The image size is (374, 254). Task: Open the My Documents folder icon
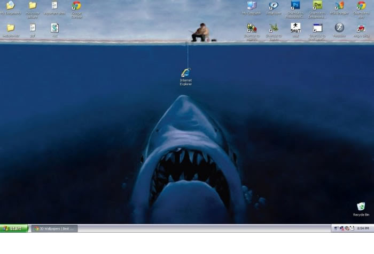[11, 5]
